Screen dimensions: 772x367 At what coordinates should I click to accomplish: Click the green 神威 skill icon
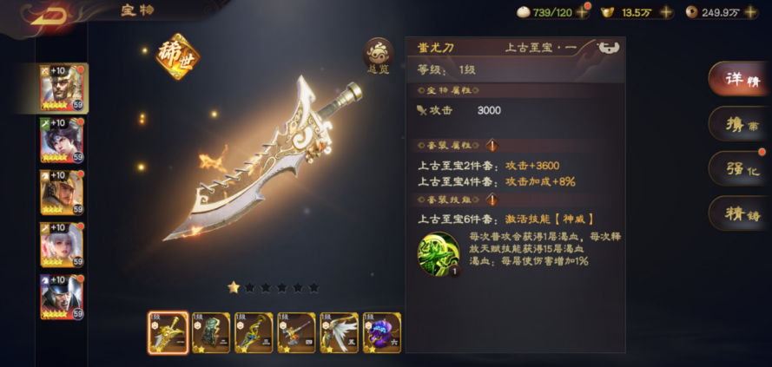pos(439,253)
